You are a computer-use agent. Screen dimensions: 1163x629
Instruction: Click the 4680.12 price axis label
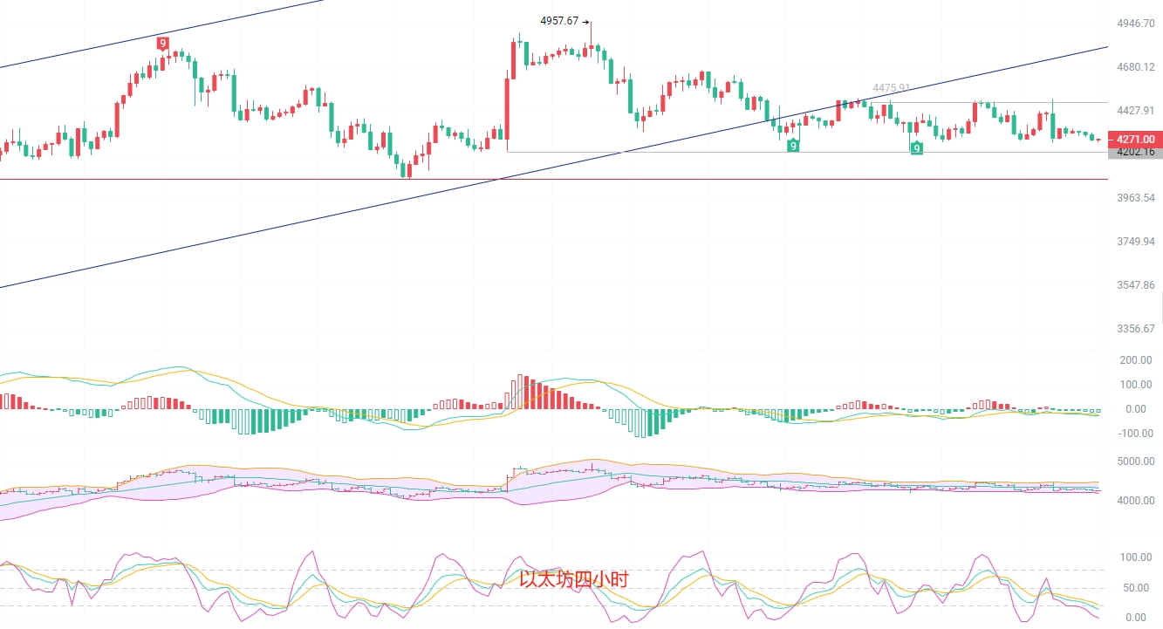[1136, 67]
